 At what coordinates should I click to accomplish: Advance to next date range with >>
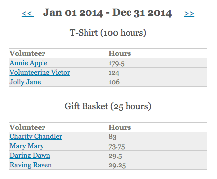[189, 13]
